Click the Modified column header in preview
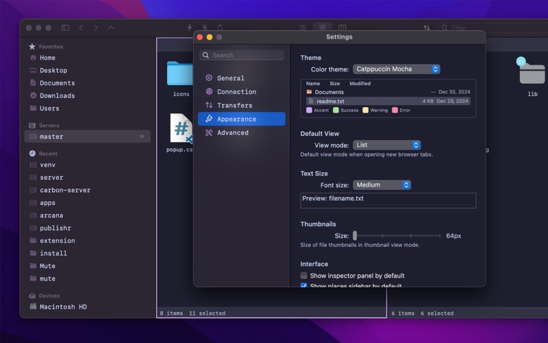548x343 pixels. [x=360, y=84]
